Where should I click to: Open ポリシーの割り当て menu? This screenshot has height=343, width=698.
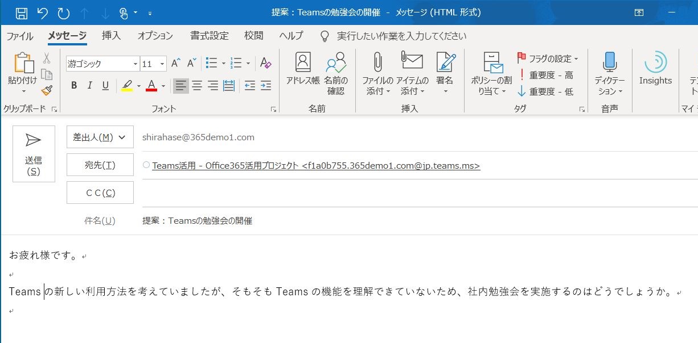click(x=491, y=73)
